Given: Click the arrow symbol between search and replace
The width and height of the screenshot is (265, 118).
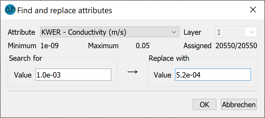Looking at the screenshot, I should (x=132, y=72).
